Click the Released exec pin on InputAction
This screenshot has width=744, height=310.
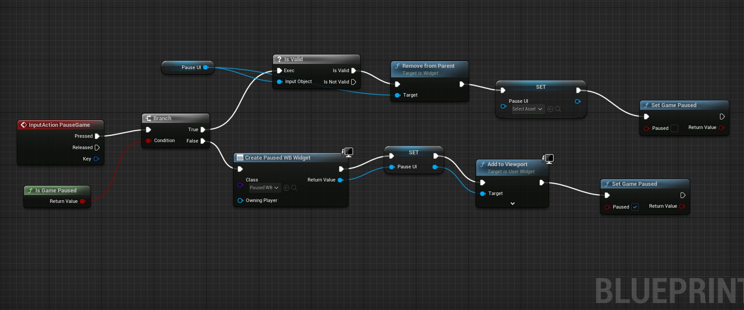97,147
